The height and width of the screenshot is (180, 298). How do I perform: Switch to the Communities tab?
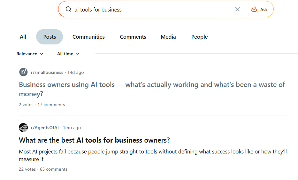(x=88, y=37)
